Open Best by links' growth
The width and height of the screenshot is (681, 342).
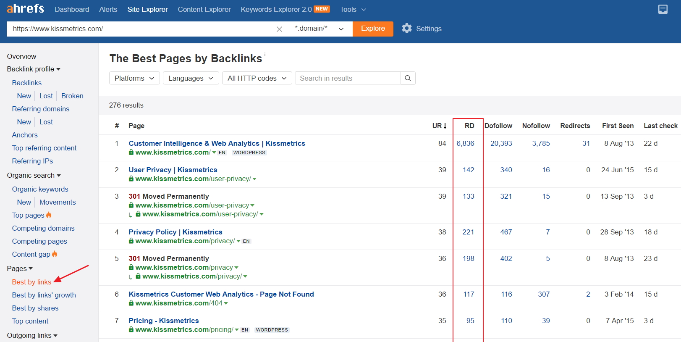click(44, 295)
